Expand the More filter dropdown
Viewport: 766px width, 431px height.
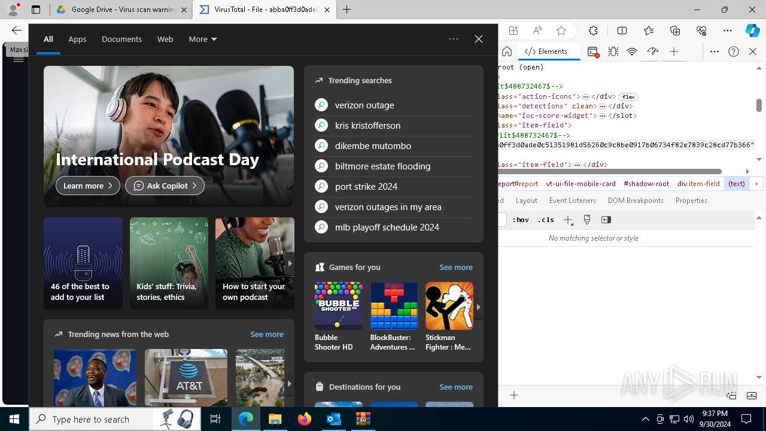pos(203,39)
